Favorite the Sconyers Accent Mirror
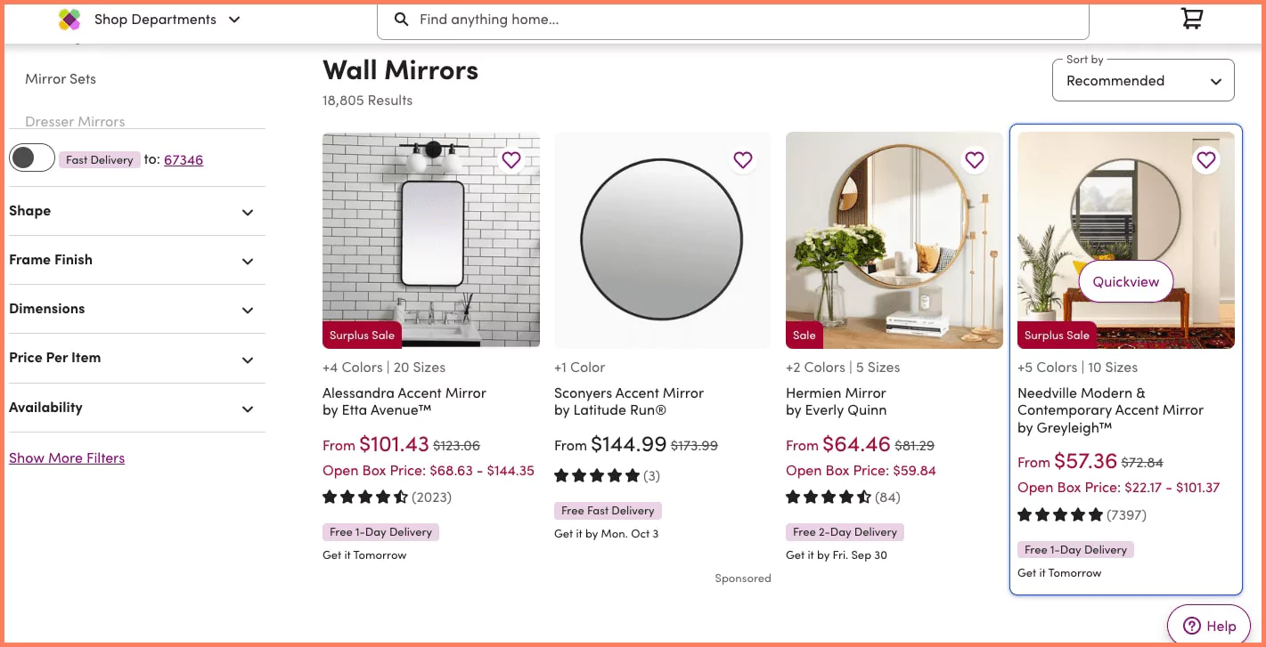Screen dimensions: 1266x647 [742, 159]
